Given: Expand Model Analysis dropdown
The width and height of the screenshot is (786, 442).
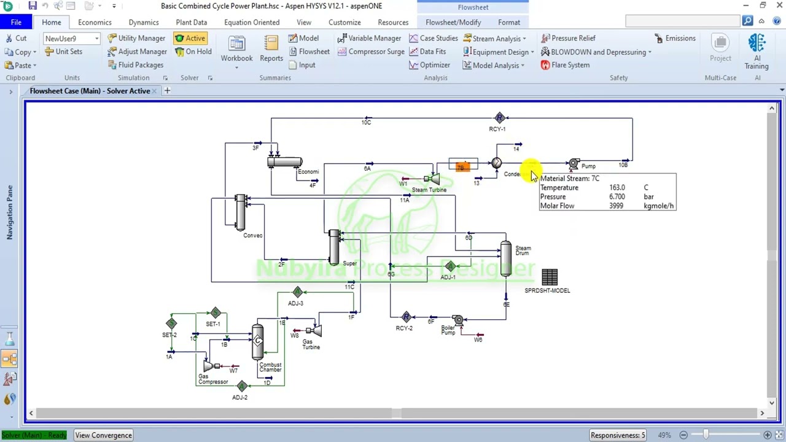Looking at the screenshot, I should coord(523,66).
